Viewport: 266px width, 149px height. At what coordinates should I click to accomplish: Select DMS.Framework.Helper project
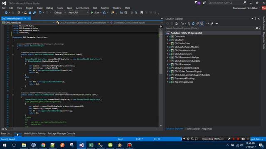(x=187, y=58)
